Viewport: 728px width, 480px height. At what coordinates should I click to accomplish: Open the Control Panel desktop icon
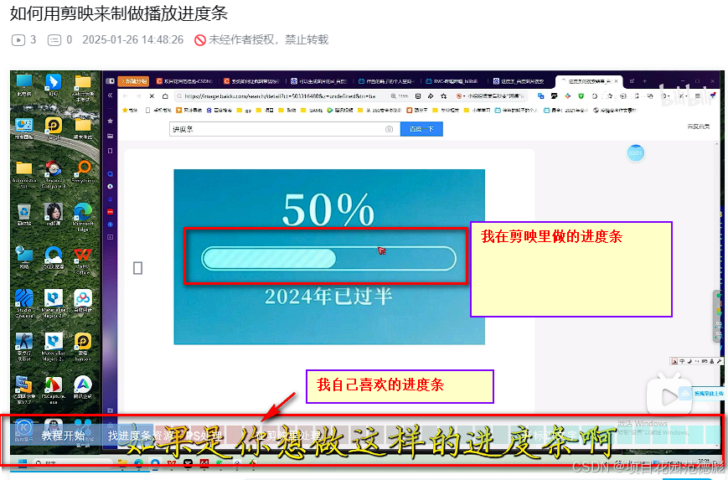coord(23,129)
